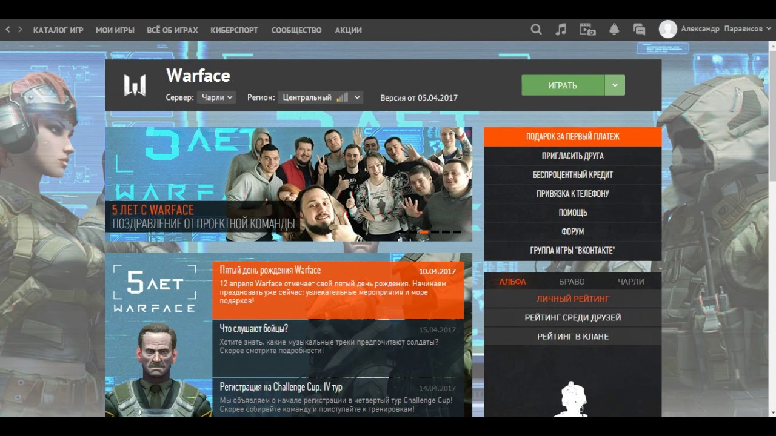This screenshot has height=436, width=776.
Task: Open МОИ ИГРЫ menu
Action: 115,30
